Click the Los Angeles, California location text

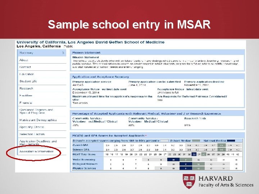(x=38, y=46)
